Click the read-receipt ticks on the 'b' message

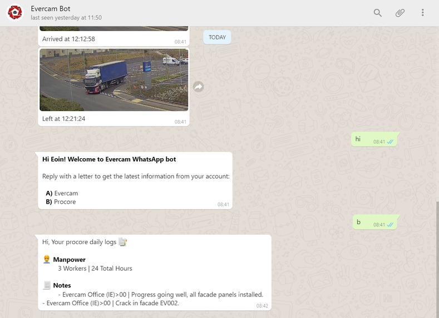pyautogui.click(x=390, y=225)
